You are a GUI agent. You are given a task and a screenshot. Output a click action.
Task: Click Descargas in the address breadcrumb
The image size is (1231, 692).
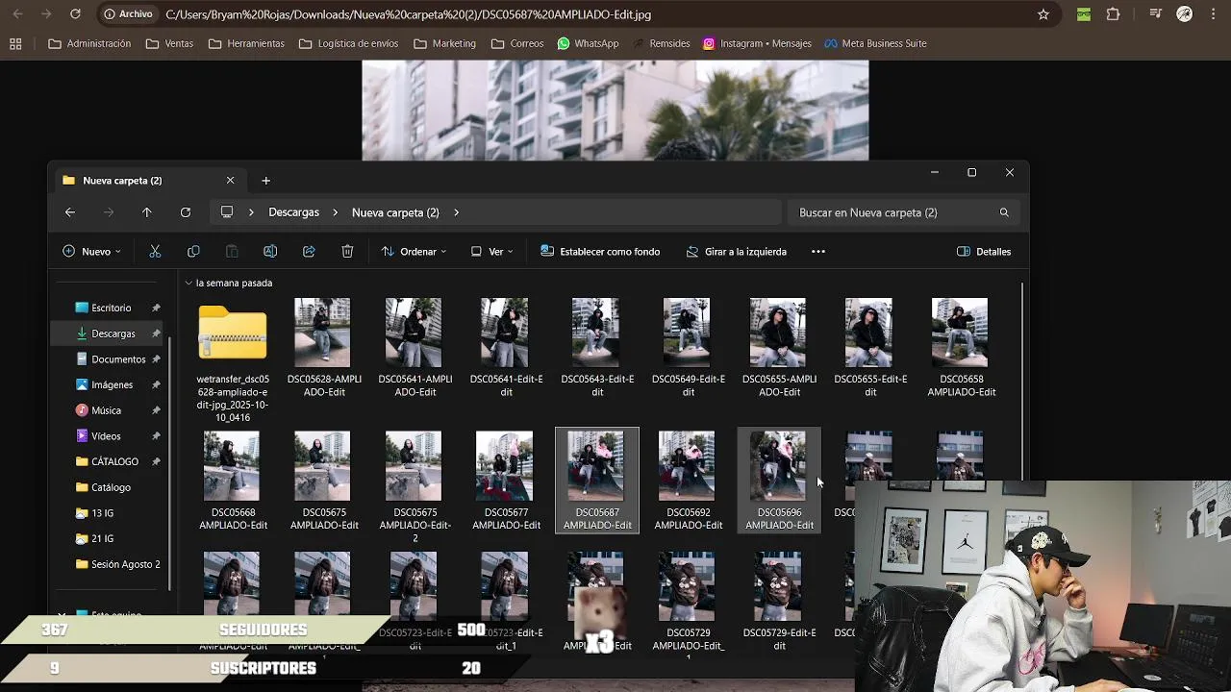pos(293,212)
